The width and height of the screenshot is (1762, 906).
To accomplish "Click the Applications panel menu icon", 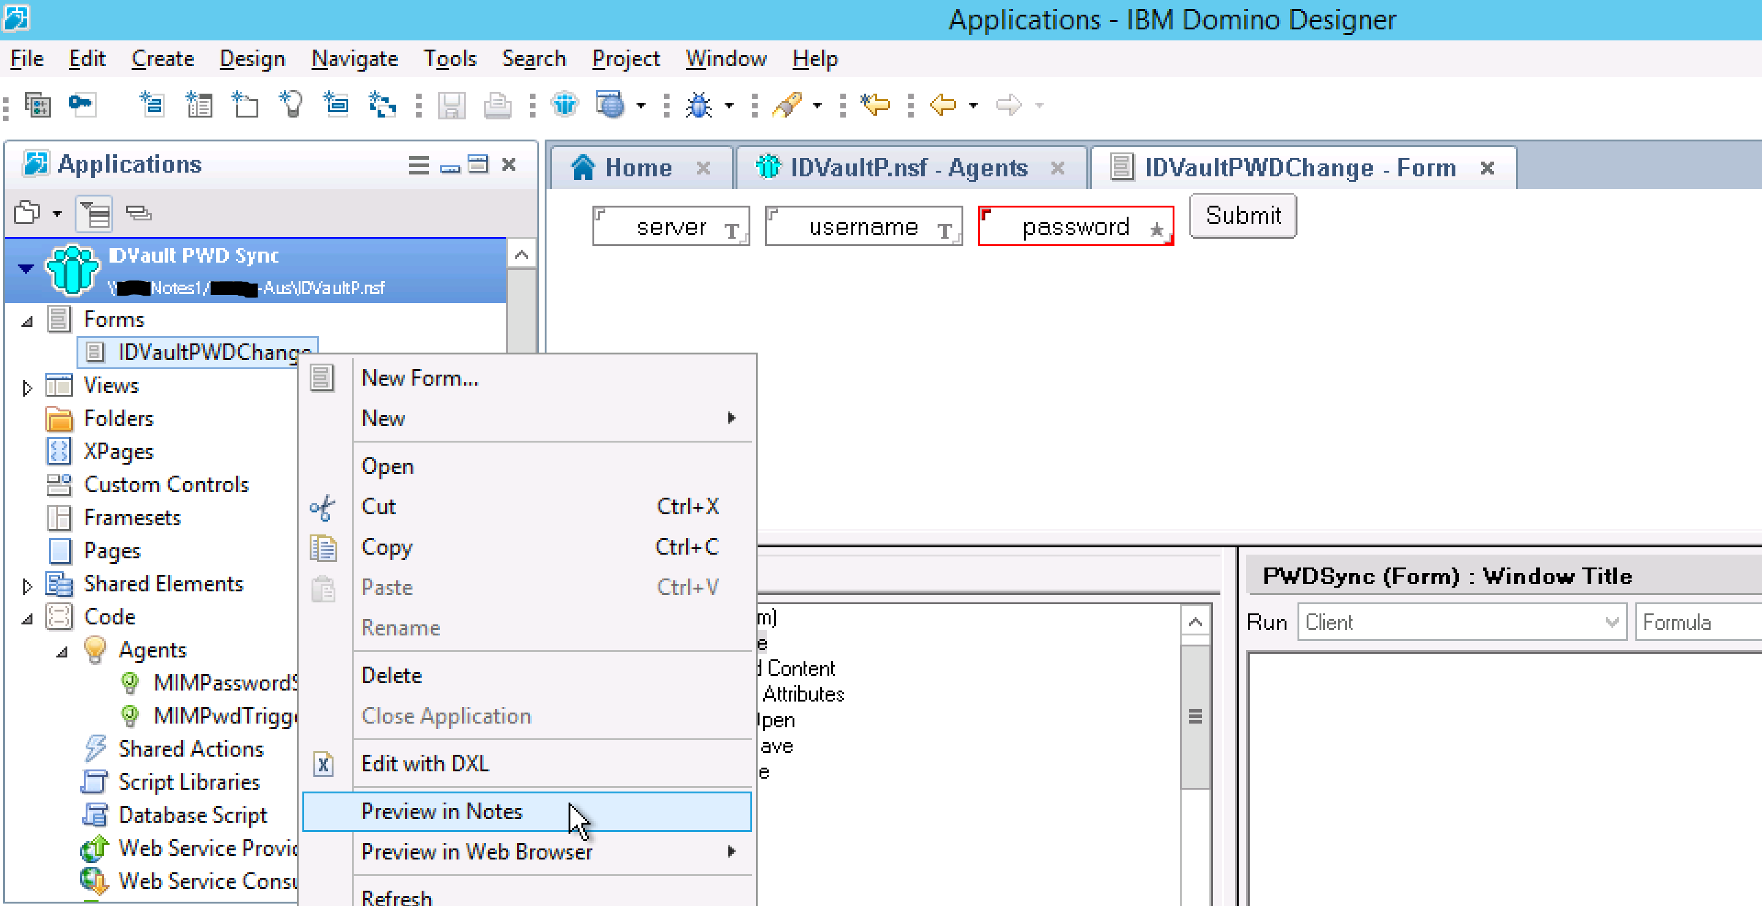I will [x=418, y=165].
